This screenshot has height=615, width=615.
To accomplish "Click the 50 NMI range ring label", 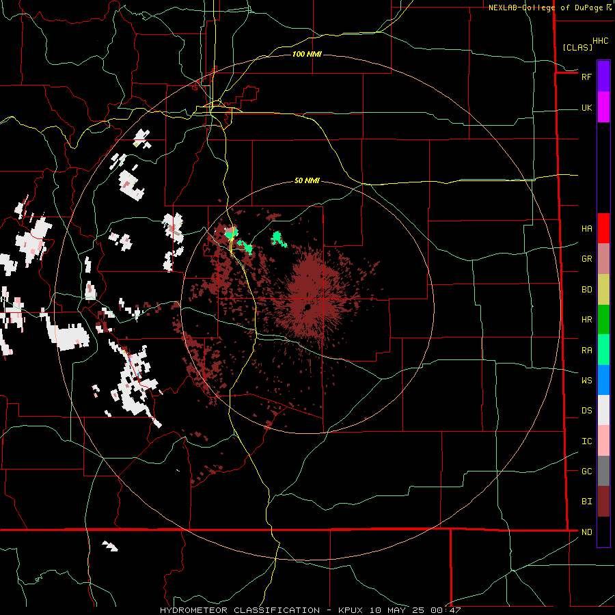I will (x=307, y=180).
